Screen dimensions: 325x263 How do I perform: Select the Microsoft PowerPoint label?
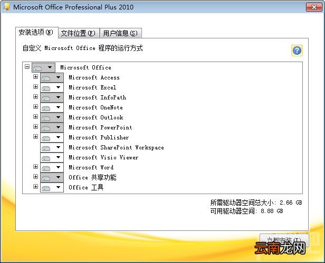(x=100, y=127)
